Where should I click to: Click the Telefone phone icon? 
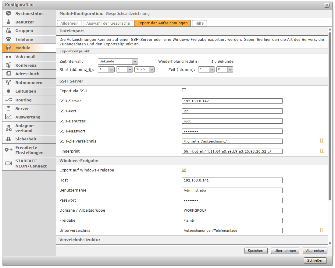click(9, 39)
